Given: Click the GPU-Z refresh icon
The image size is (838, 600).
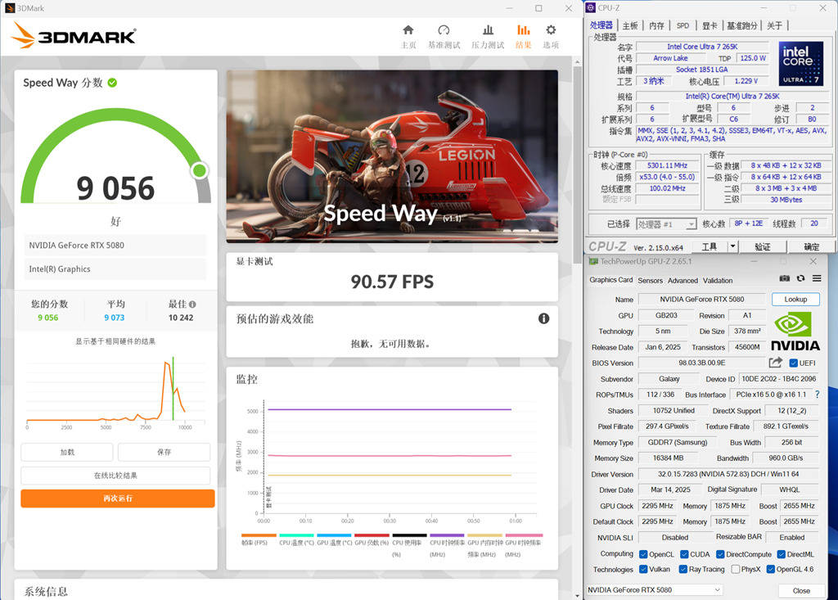Looking at the screenshot, I should tap(800, 278).
